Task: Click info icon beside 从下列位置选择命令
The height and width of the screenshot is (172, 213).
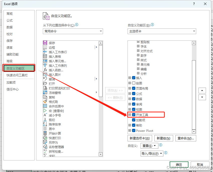Action: pyautogui.click(x=77, y=25)
